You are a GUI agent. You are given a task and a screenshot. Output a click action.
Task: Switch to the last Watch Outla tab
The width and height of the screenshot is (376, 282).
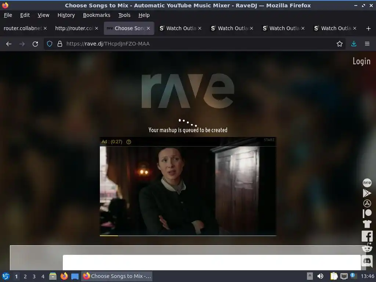[336, 28]
